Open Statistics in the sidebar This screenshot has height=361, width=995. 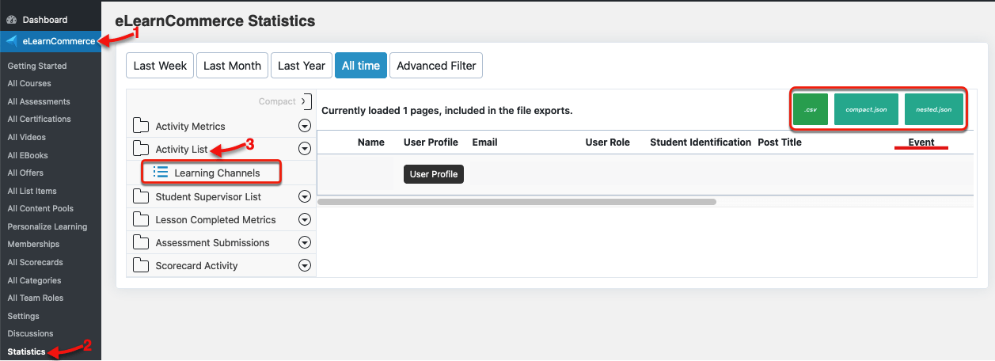pyautogui.click(x=27, y=351)
